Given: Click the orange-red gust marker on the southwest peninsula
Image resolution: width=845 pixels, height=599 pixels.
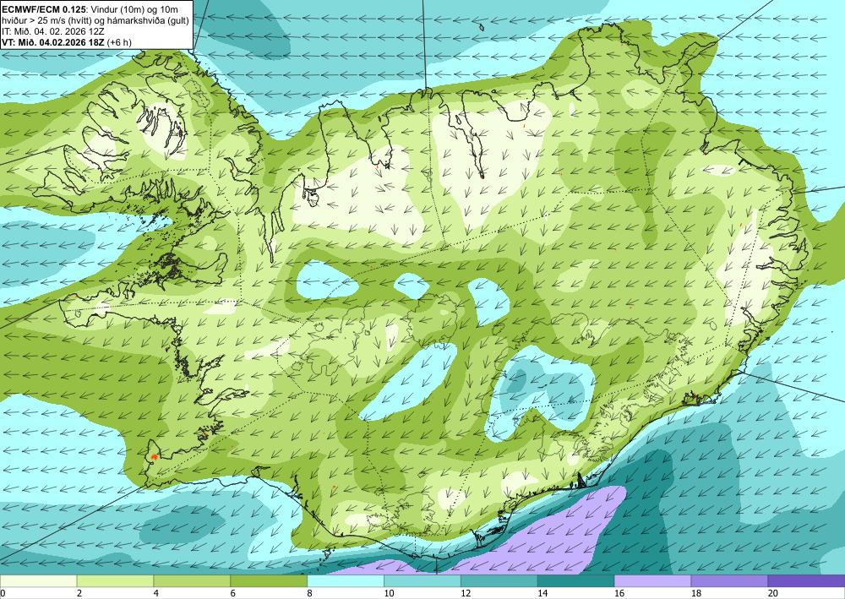Looking at the screenshot, I should pos(155,456).
